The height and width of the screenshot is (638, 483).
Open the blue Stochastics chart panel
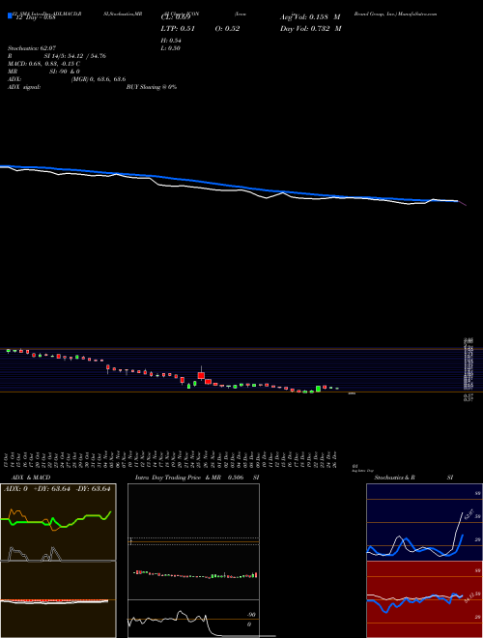(x=424, y=522)
